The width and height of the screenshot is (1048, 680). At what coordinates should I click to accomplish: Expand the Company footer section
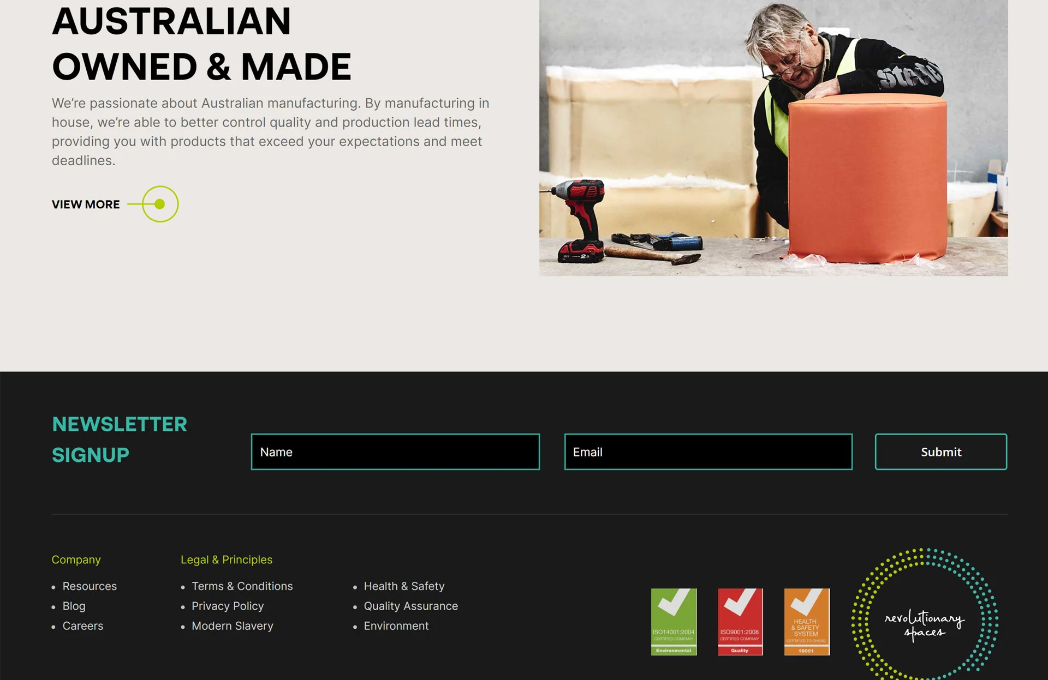click(76, 559)
